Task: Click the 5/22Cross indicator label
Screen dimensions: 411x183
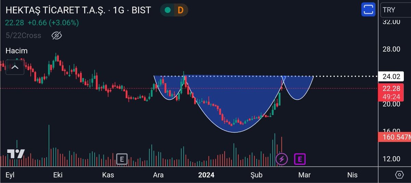Action: click(x=23, y=35)
